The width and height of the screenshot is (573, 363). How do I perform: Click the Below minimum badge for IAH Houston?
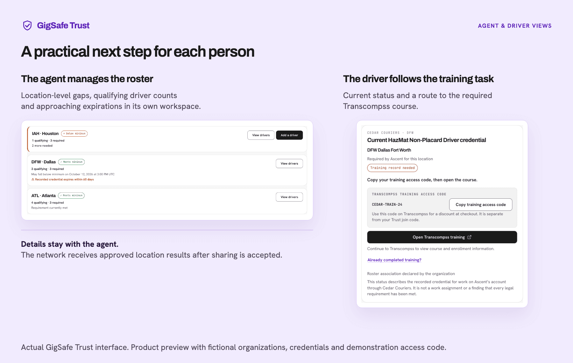tap(74, 134)
